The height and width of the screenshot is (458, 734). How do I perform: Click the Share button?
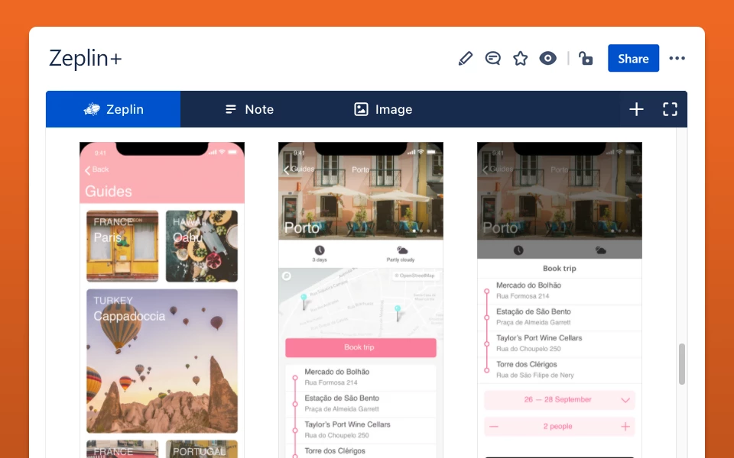pos(633,59)
